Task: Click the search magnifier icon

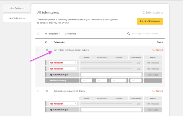Action: pos(129,34)
